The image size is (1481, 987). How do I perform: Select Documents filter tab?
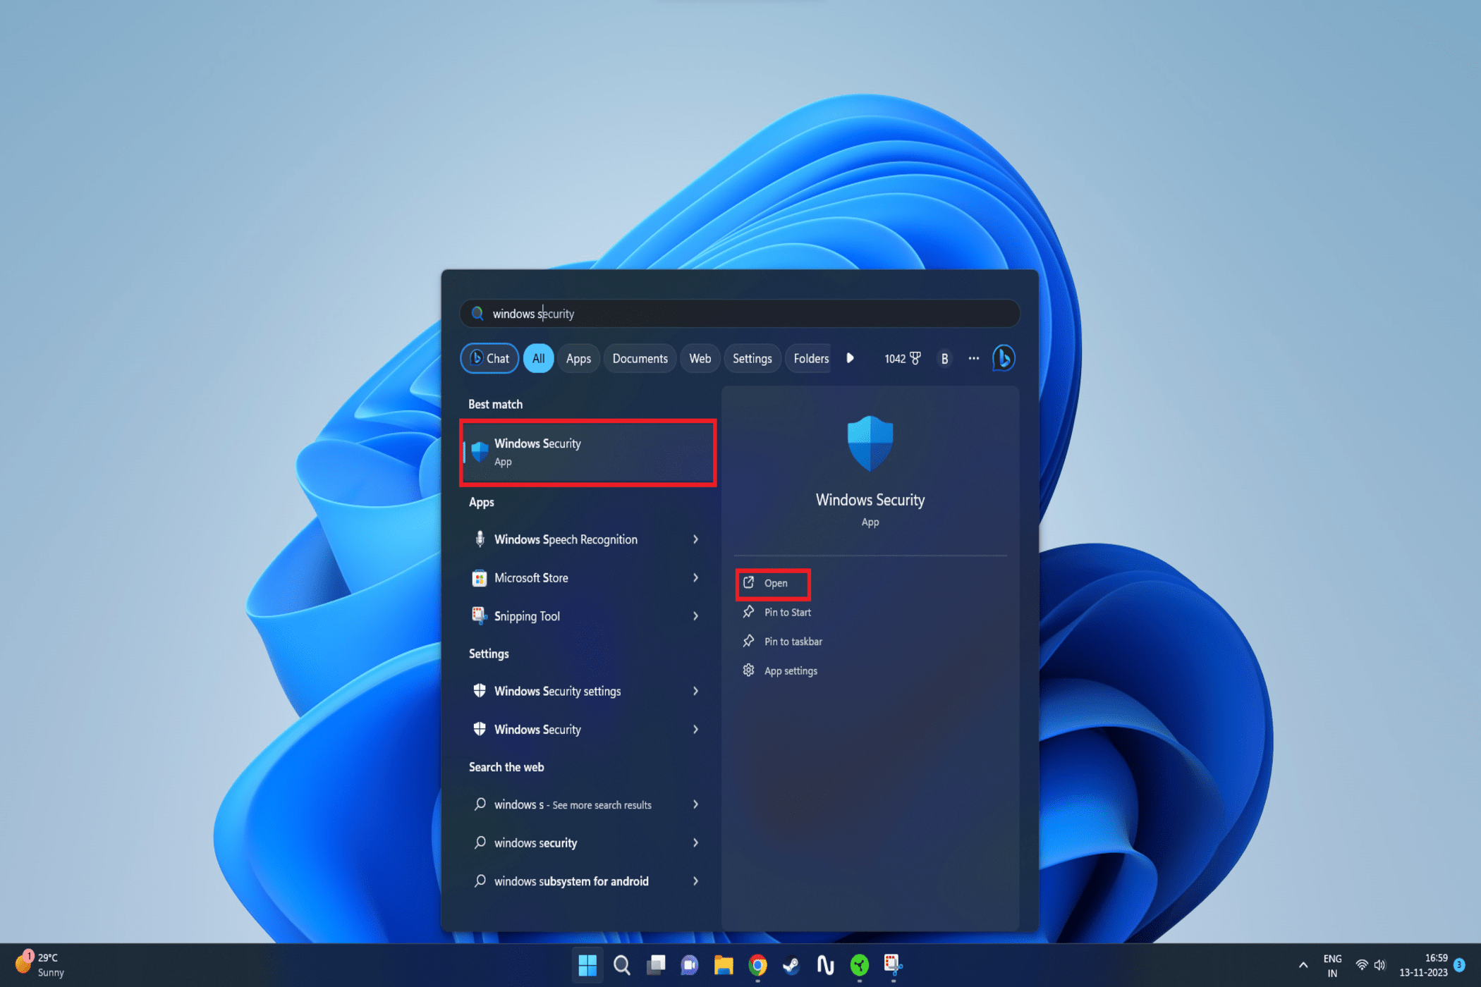[x=641, y=358]
